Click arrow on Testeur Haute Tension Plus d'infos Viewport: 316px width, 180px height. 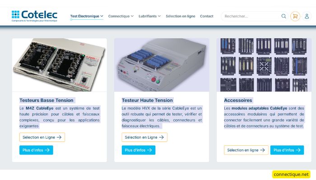149,150
